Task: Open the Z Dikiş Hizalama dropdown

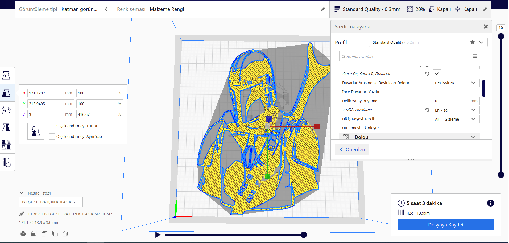Action: click(x=456, y=110)
